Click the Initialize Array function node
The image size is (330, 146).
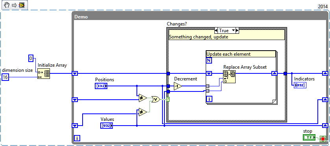44,73
